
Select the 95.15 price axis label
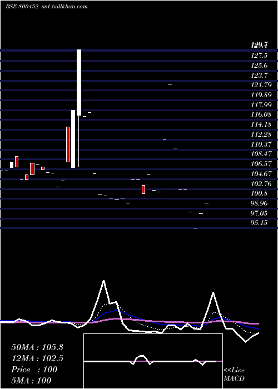point(259,223)
